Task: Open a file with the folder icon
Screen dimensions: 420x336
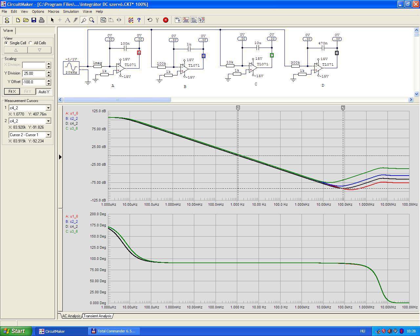Action: pyautogui.click(x=26, y=20)
